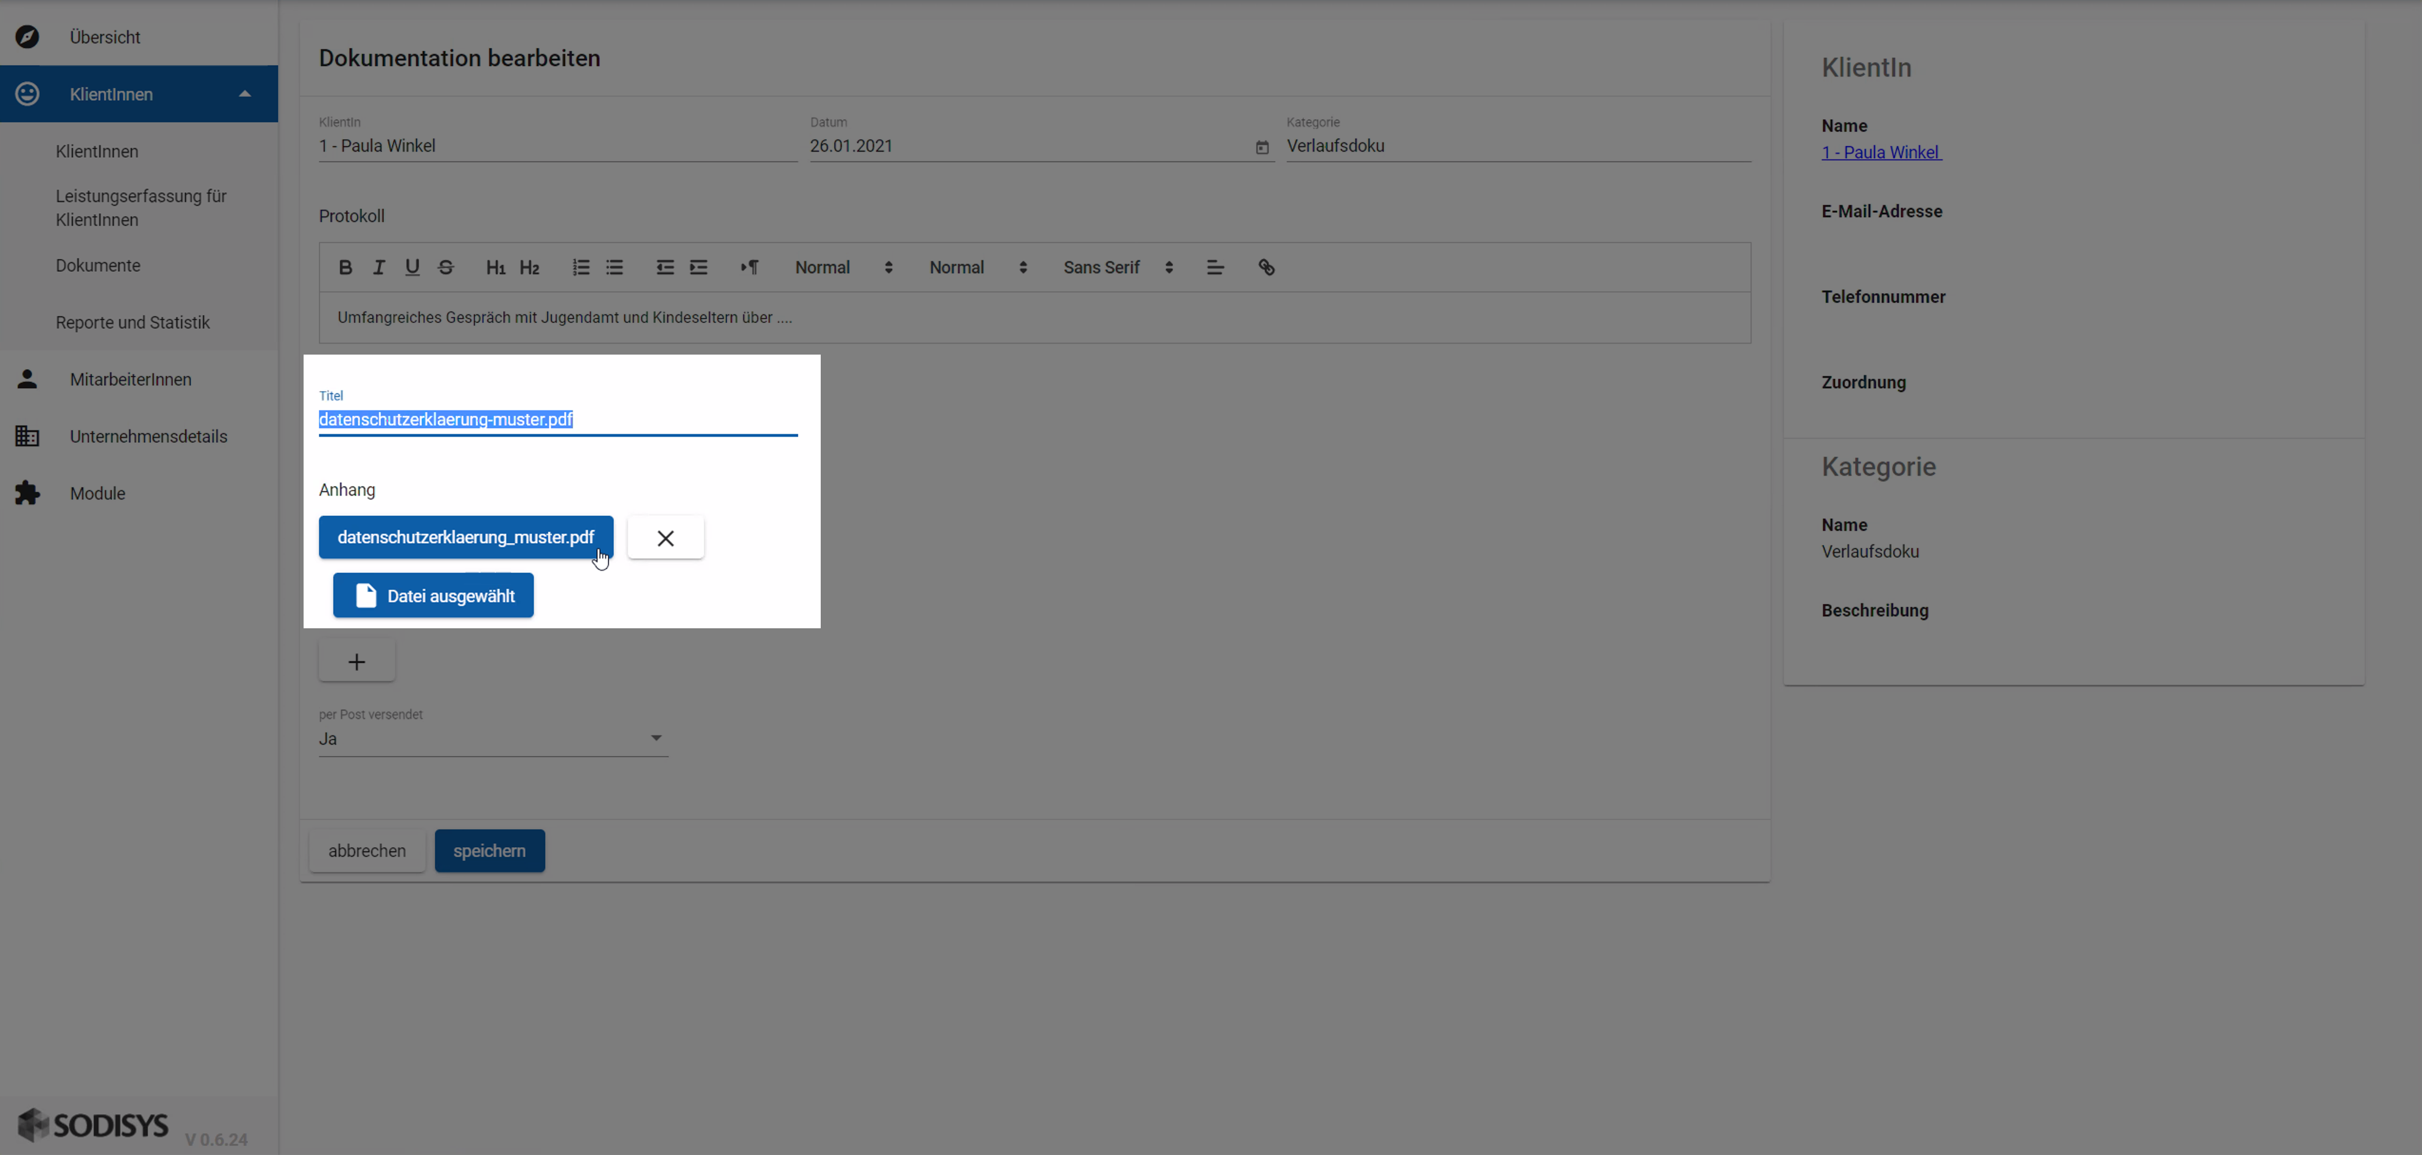
Task: Click the smiley icon beside KlientInnen
Action: pyautogui.click(x=27, y=94)
